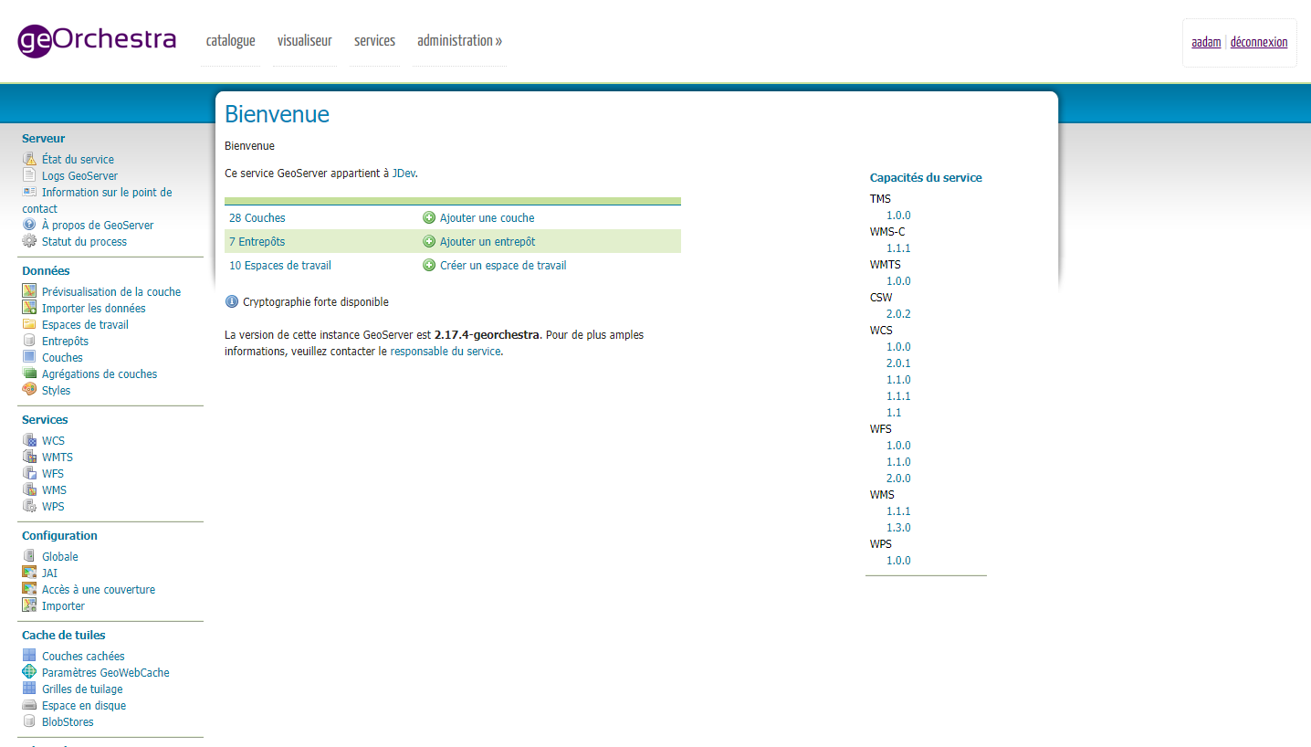Click the Styles palette icon

click(x=29, y=390)
